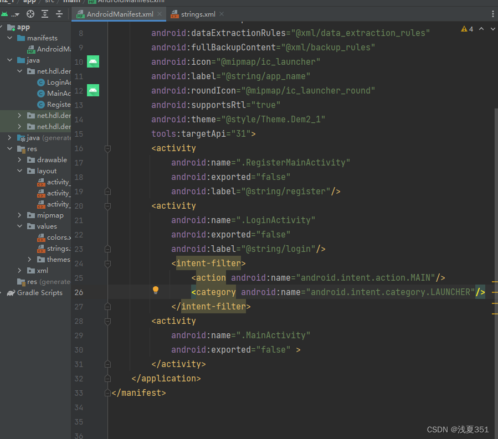Click the error stripe mark beside line 25
498x439 pixels.
(x=495, y=281)
